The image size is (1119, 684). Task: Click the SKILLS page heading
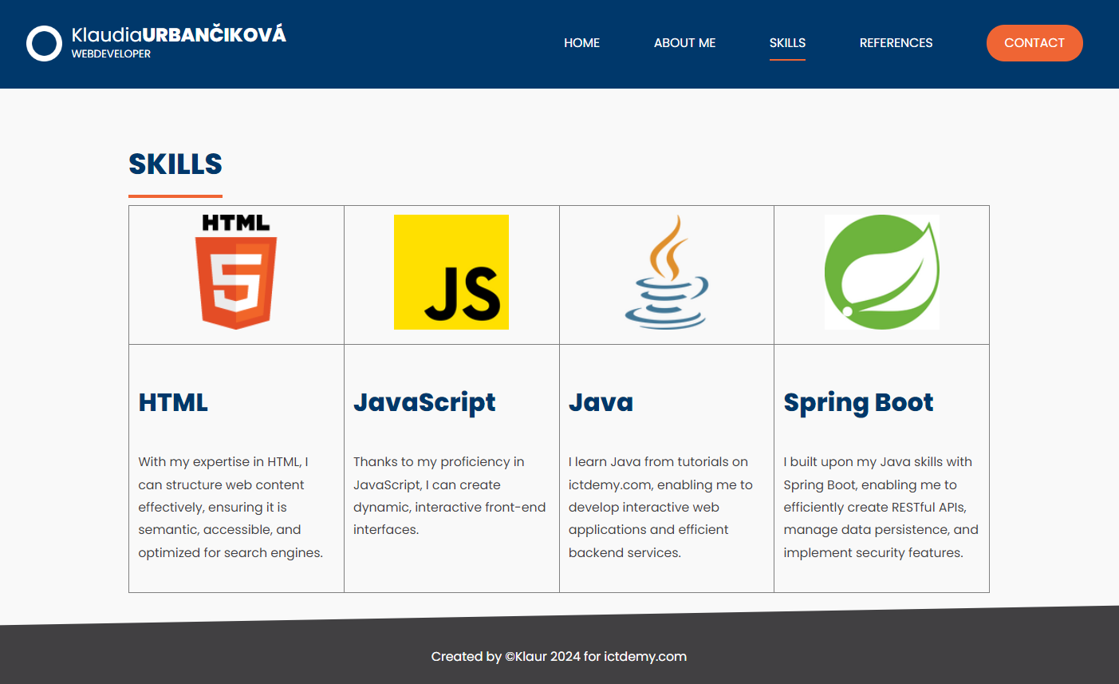coord(175,164)
